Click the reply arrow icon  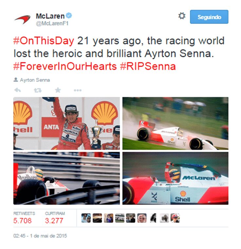(17, 90)
